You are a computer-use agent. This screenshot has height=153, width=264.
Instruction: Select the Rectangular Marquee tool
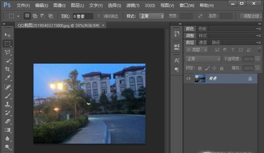tap(7, 43)
